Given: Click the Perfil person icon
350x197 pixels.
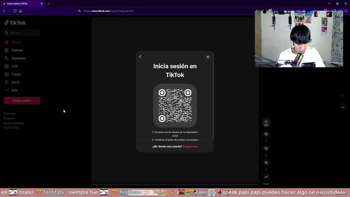Looking at the screenshot, I should 7,82.
